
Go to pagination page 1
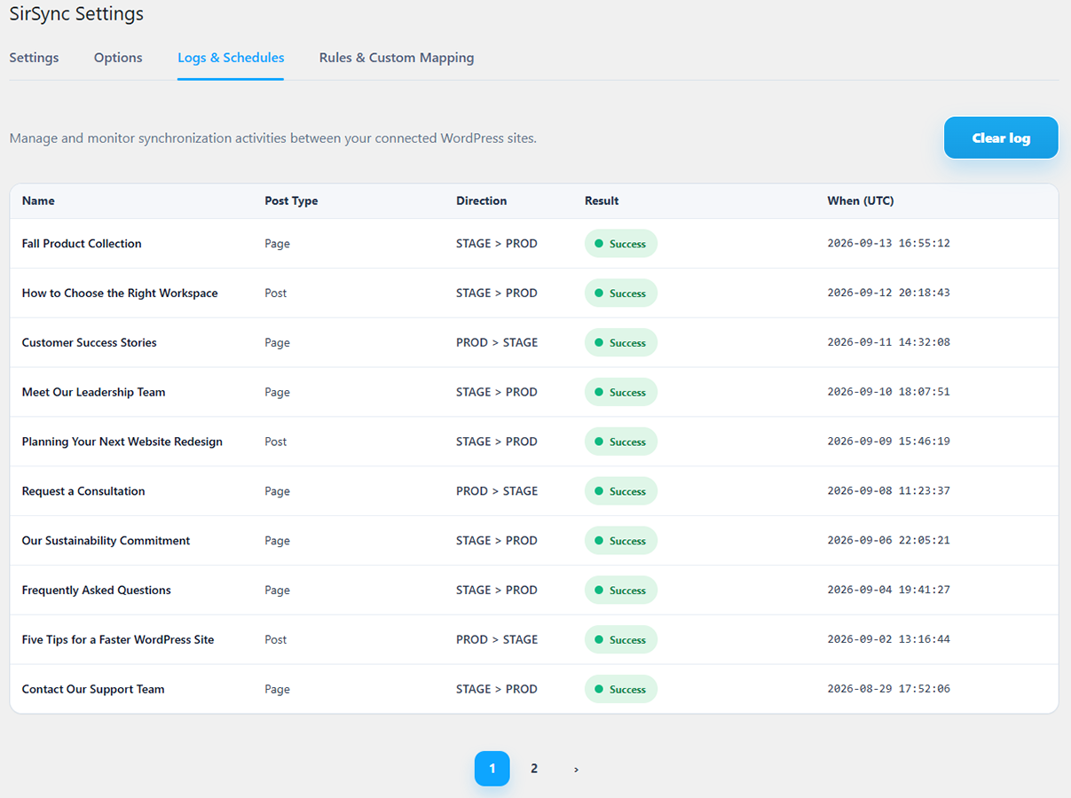492,769
